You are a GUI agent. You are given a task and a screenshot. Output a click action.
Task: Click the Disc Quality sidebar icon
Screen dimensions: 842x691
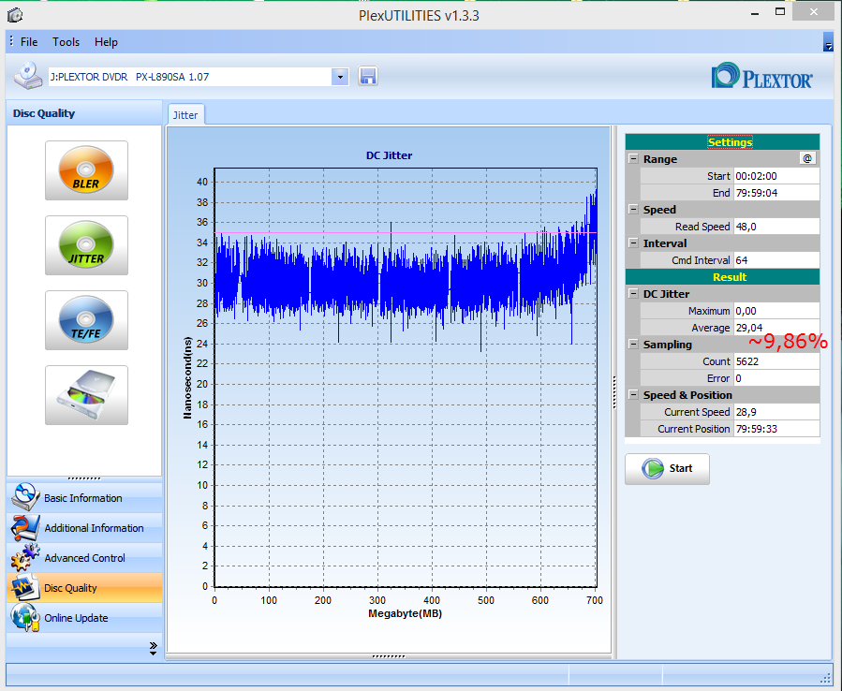[x=24, y=587]
